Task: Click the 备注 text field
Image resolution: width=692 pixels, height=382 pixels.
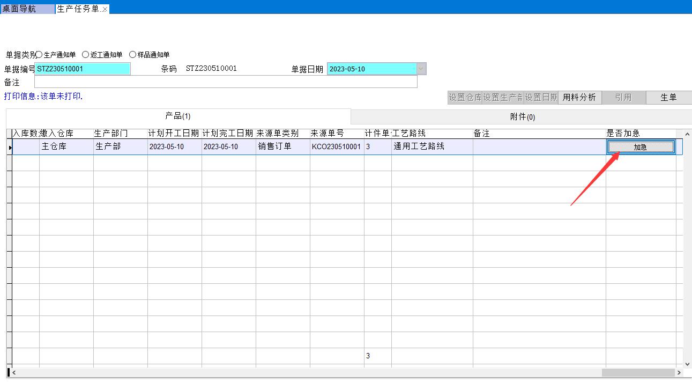Action: pos(225,82)
